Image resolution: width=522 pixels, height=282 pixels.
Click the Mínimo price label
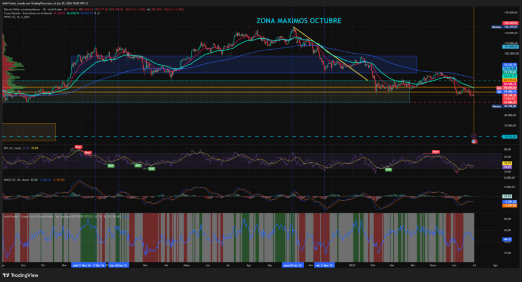(x=496, y=107)
